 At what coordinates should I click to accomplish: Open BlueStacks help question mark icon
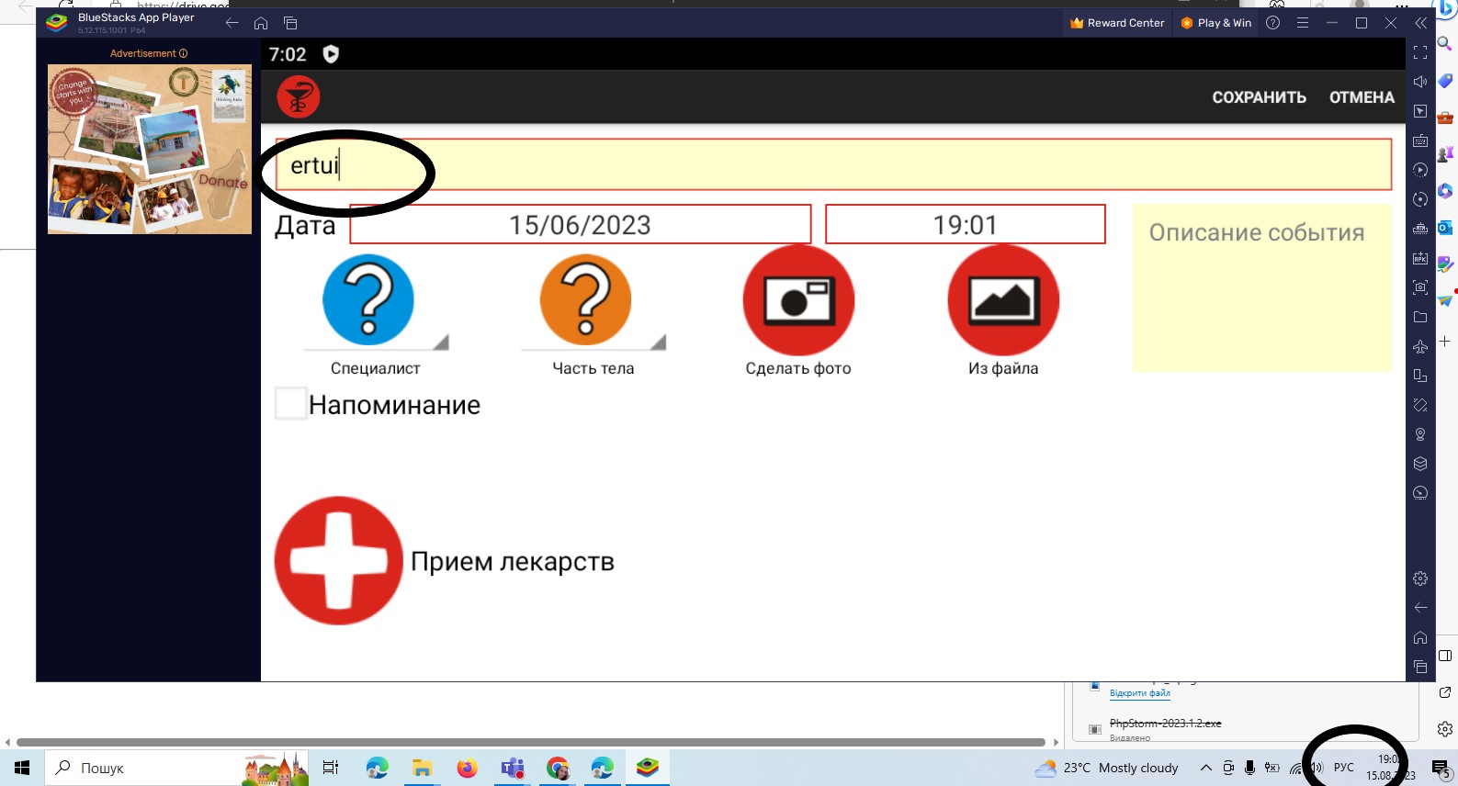[1272, 23]
